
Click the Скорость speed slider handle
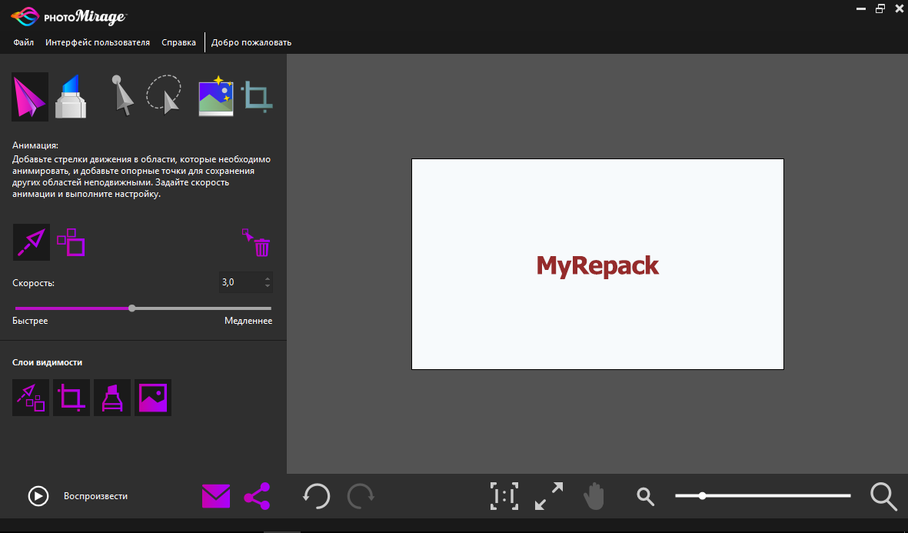pos(132,308)
